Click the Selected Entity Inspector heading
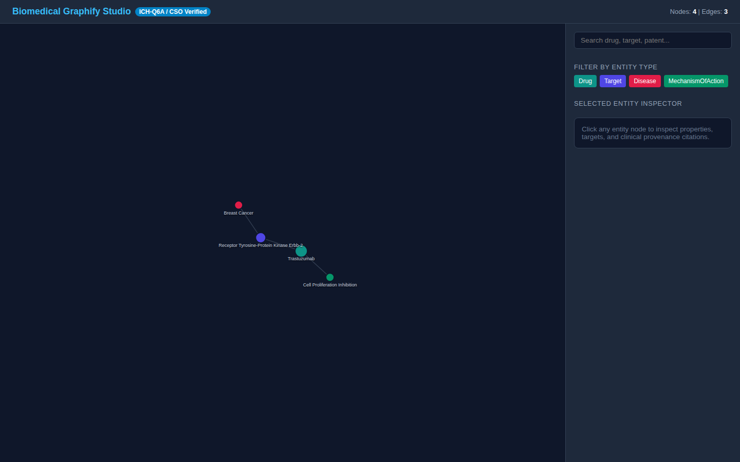Image resolution: width=740 pixels, height=462 pixels. pos(628,104)
